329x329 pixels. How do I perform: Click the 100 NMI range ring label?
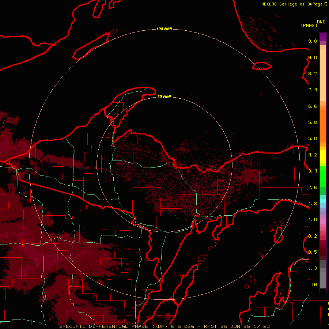[x=164, y=29]
